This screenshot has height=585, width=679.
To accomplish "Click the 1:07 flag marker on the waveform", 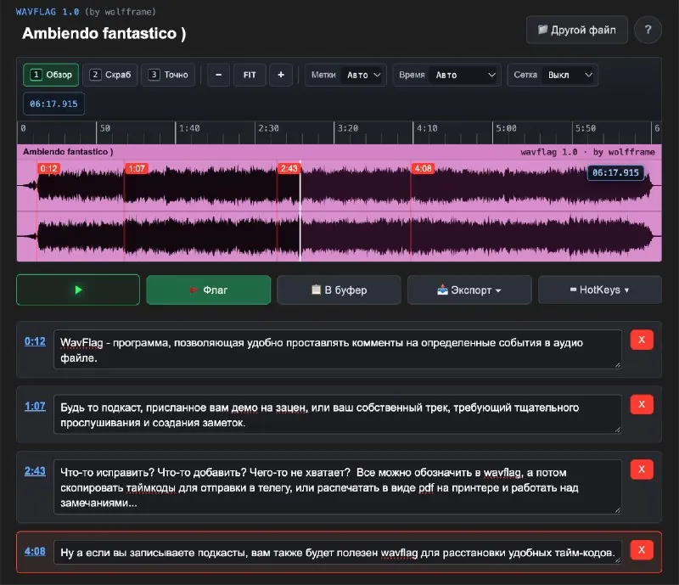I will tap(137, 168).
